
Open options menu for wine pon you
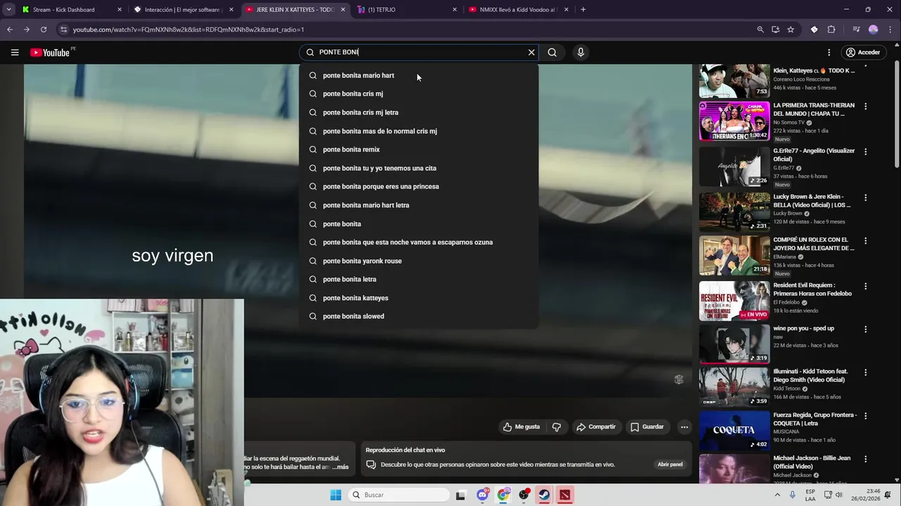(866, 329)
